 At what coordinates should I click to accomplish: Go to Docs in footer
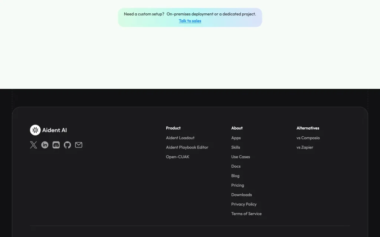point(236,166)
